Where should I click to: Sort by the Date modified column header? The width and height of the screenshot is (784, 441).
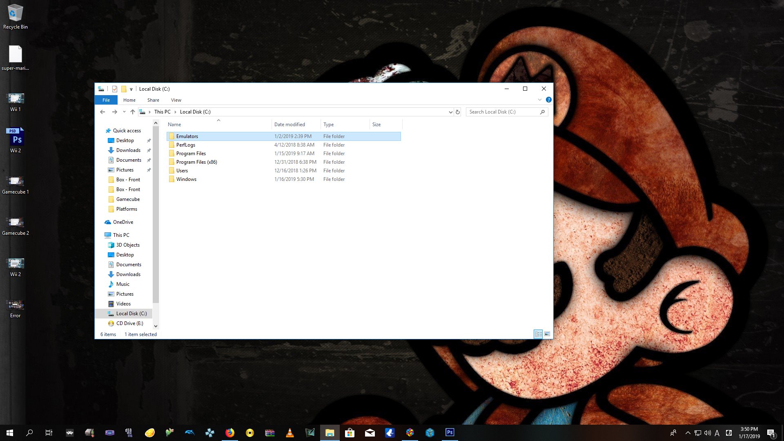click(x=296, y=125)
